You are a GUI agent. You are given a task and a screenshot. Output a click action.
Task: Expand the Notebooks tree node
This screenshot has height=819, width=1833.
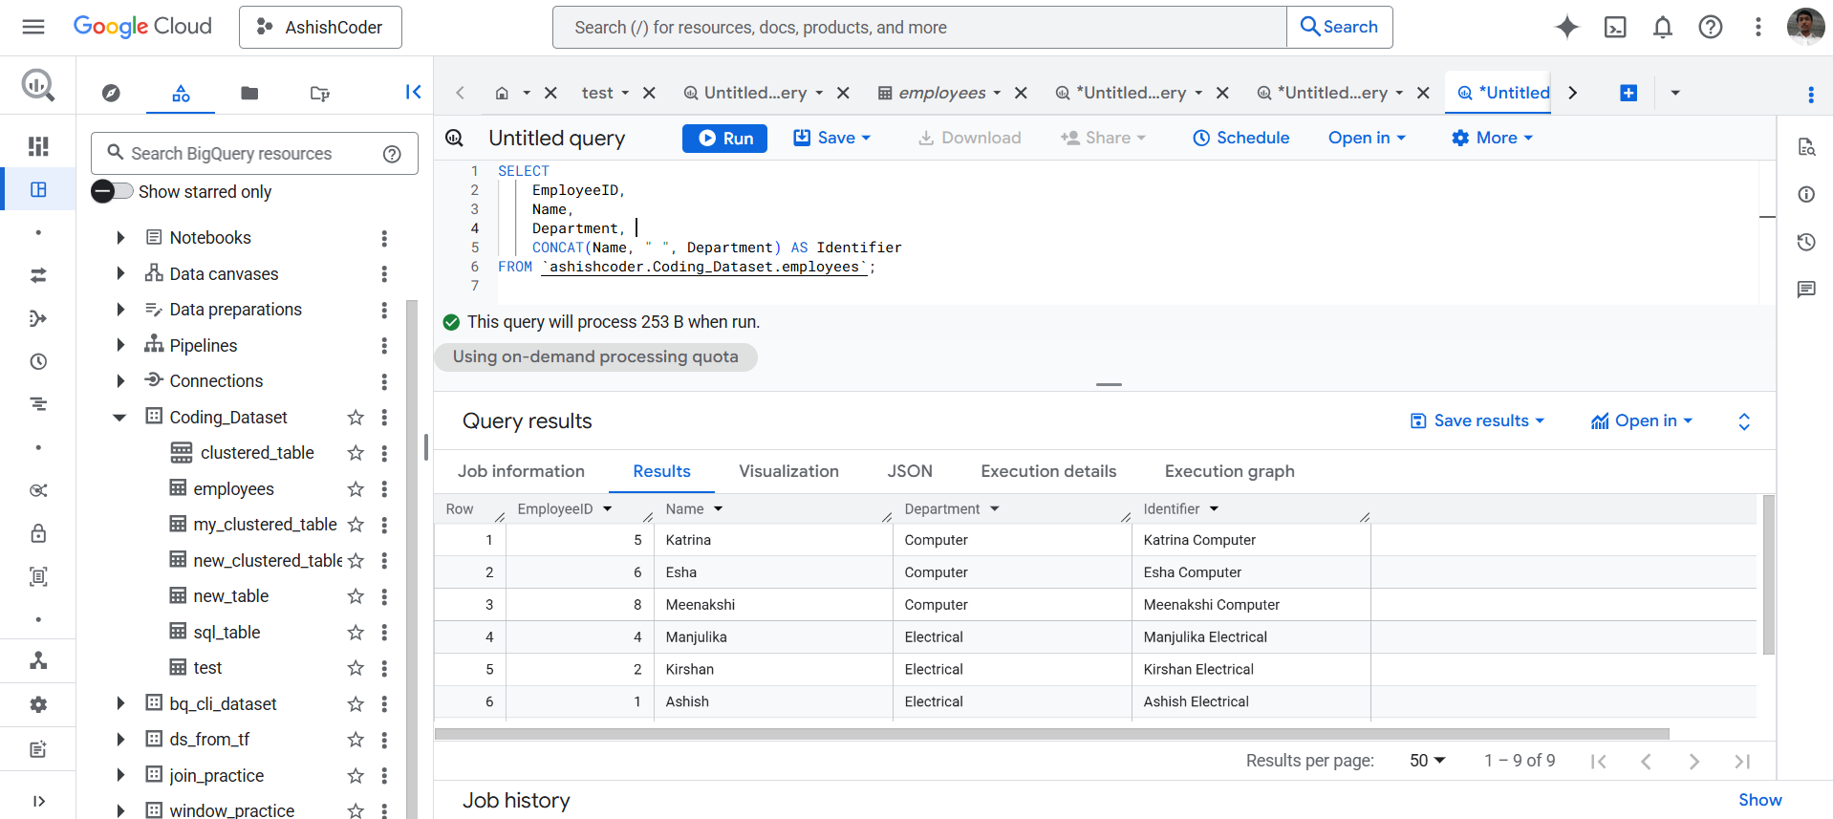[120, 237]
